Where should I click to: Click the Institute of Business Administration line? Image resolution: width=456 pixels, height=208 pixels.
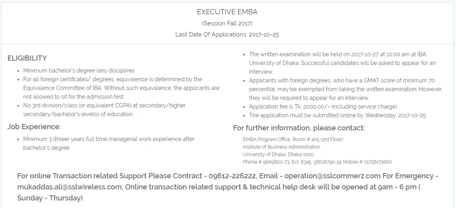click(x=281, y=147)
